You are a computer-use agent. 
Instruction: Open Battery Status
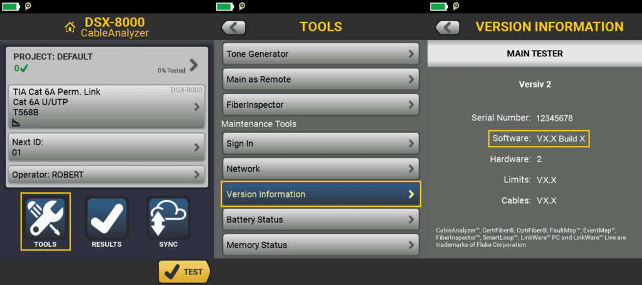[320, 220]
